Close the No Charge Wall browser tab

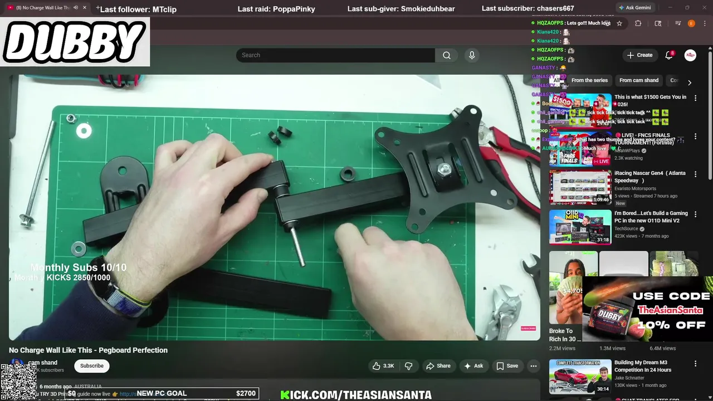coord(85,8)
